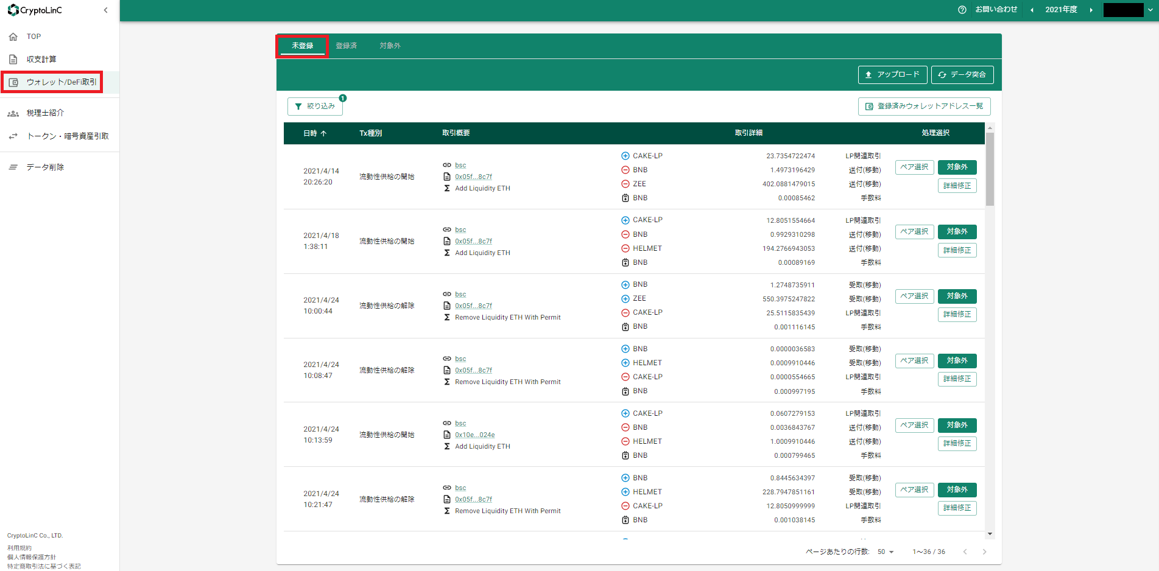The height and width of the screenshot is (571, 1159).
Task: Open 0x05f...8c7f hash in 2021/4/18 row
Action: click(x=473, y=242)
